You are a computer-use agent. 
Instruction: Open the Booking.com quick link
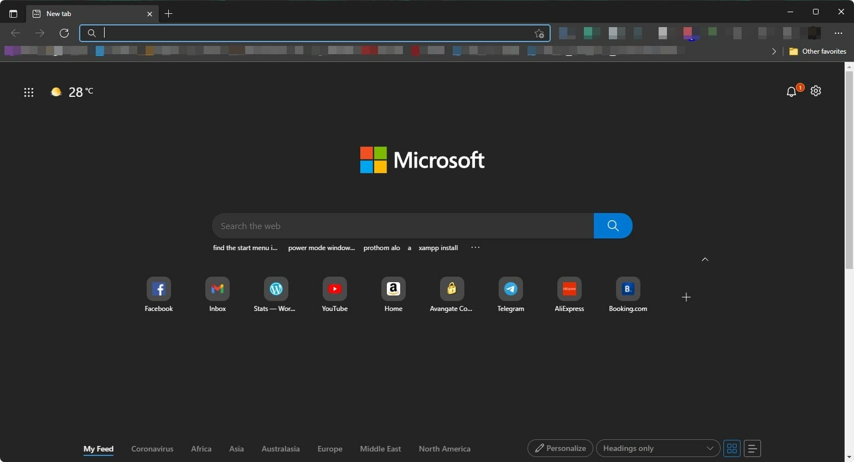coord(628,295)
